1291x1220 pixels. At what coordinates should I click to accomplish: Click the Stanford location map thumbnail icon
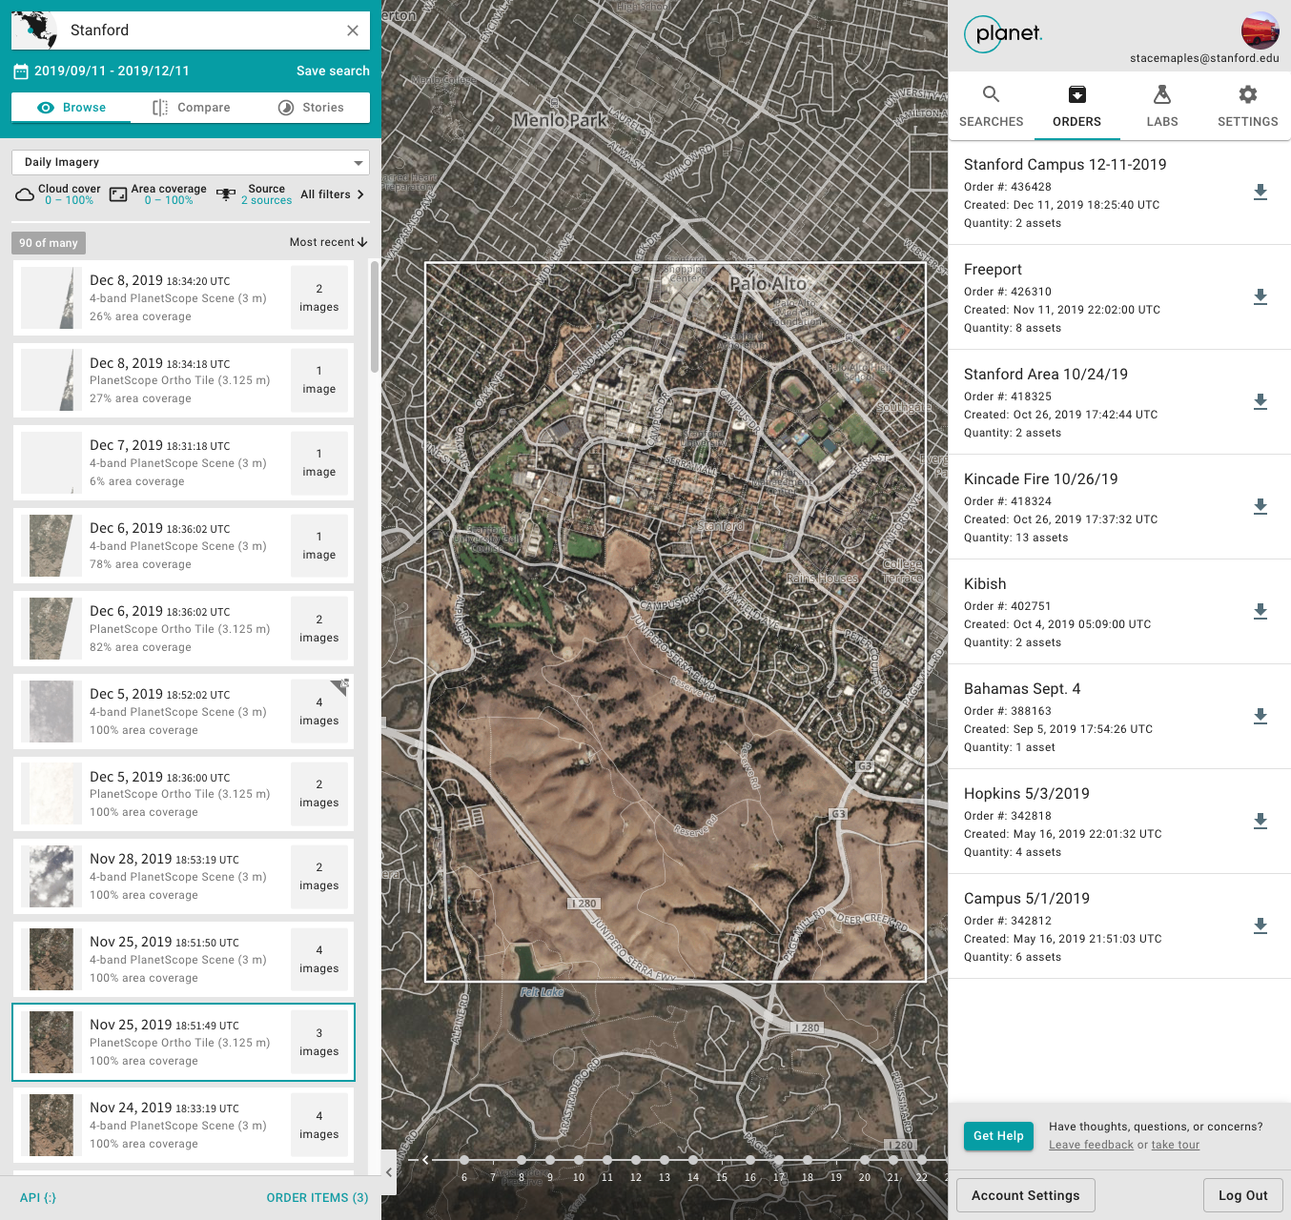pos(34,30)
